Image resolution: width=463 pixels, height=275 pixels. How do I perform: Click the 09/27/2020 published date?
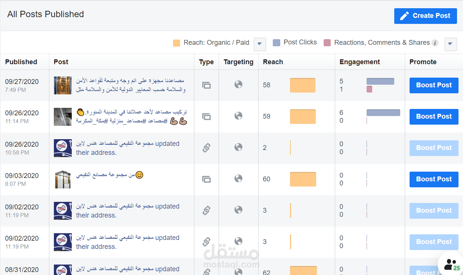click(22, 82)
